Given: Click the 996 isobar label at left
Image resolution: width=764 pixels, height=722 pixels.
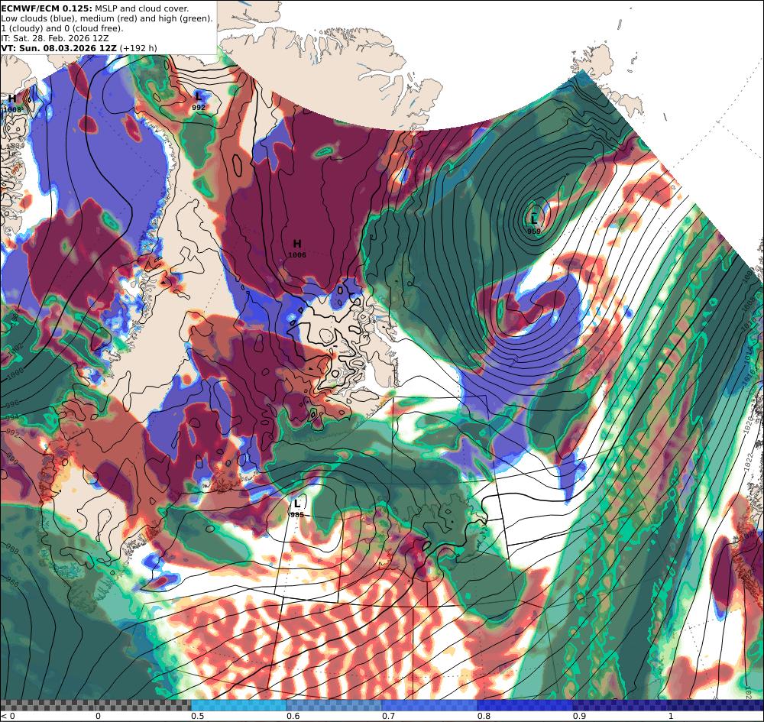Looking at the screenshot, I should click(x=13, y=403).
